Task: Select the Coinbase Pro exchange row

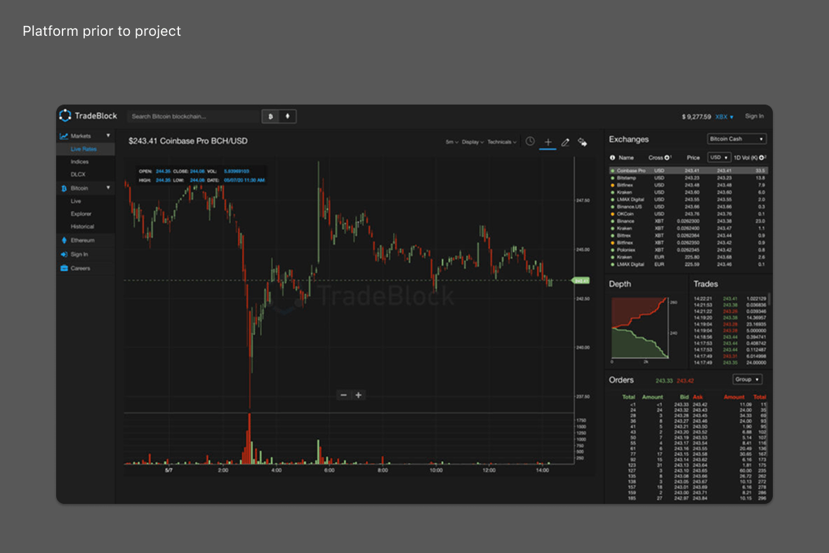Action: [x=689, y=171]
